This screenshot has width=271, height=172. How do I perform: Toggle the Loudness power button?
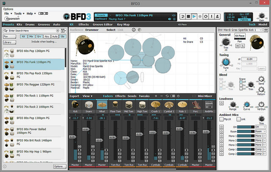click(221, 103)
